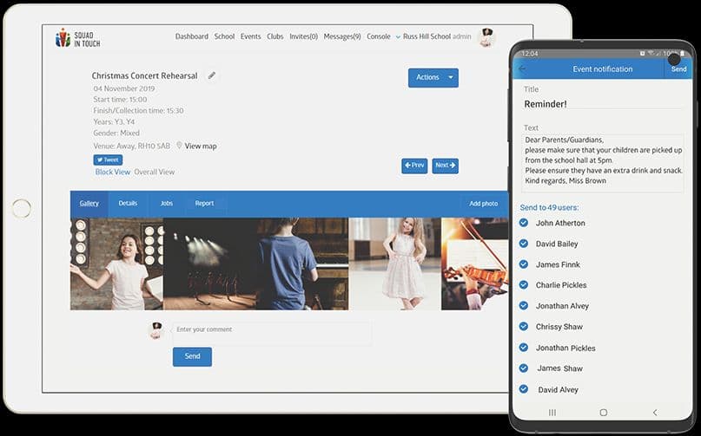Click the tablet home button
Viewport: 701px width, 436px height.
pos(22,208)
